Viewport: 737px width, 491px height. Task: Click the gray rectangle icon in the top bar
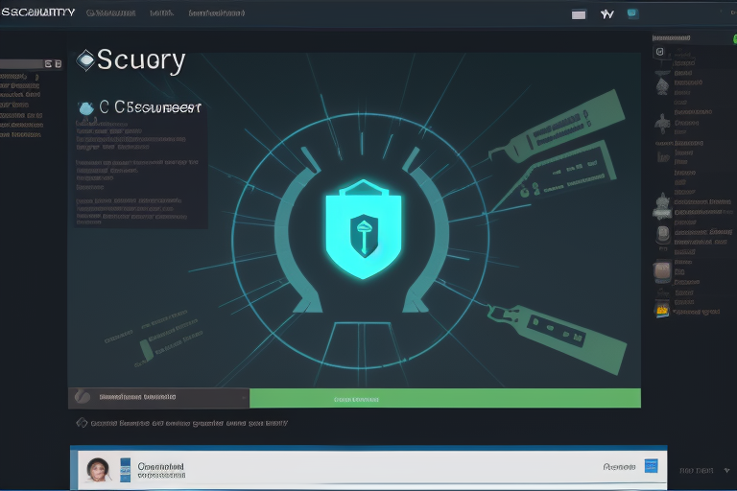tap(579, 14)
